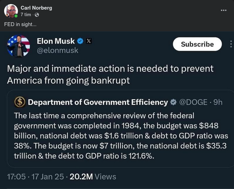Click the 17:05 · 17 Jan 25 timestamp
Viewport: 234px width, 189px height.
[x=35, y=177]
